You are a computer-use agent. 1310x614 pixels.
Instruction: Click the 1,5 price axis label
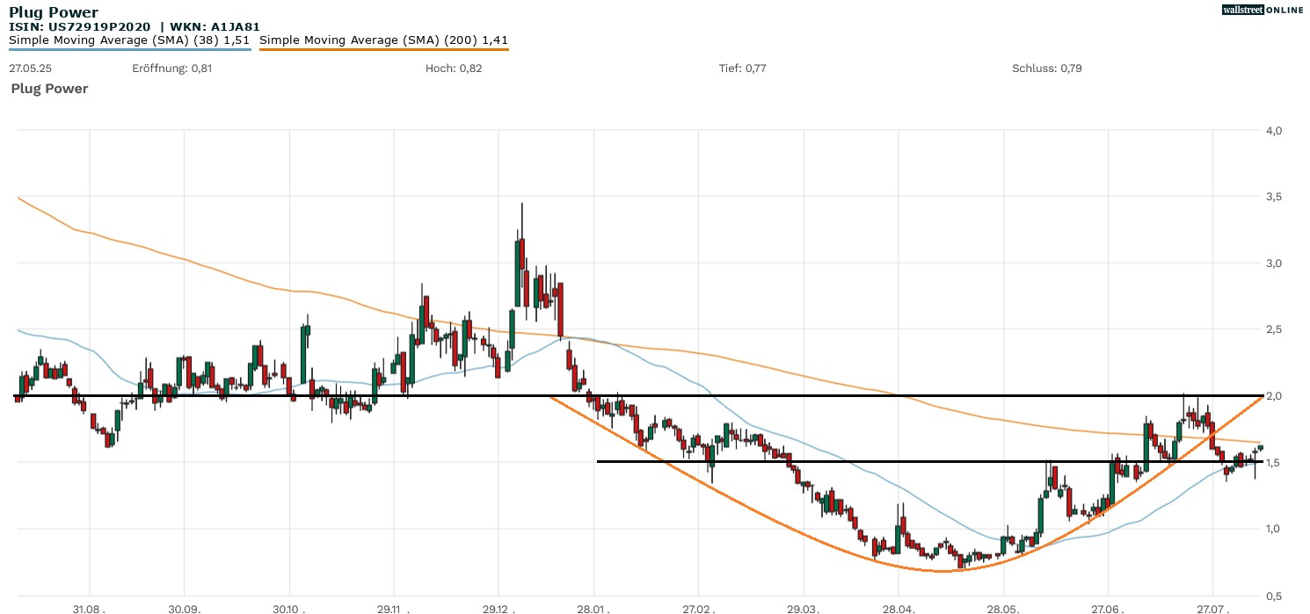coord(1274,463)
